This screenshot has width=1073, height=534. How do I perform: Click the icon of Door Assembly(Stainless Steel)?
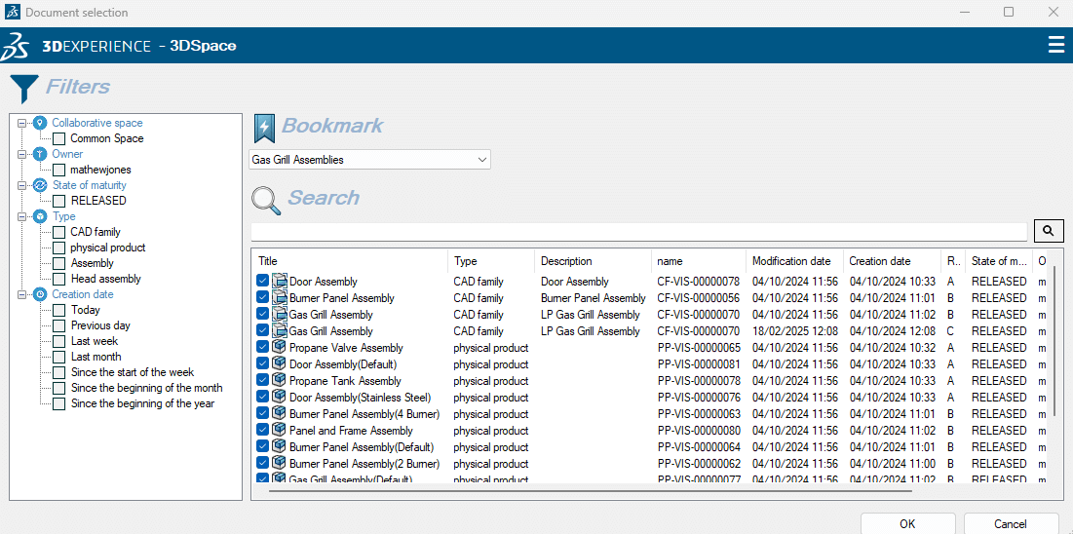[x=279, y=397]
